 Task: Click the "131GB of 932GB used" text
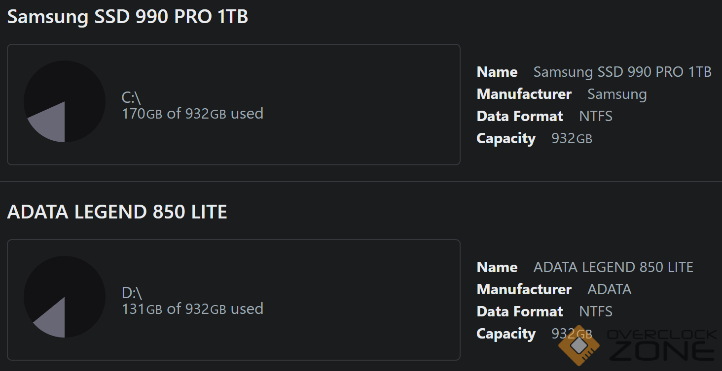[192, 309]
